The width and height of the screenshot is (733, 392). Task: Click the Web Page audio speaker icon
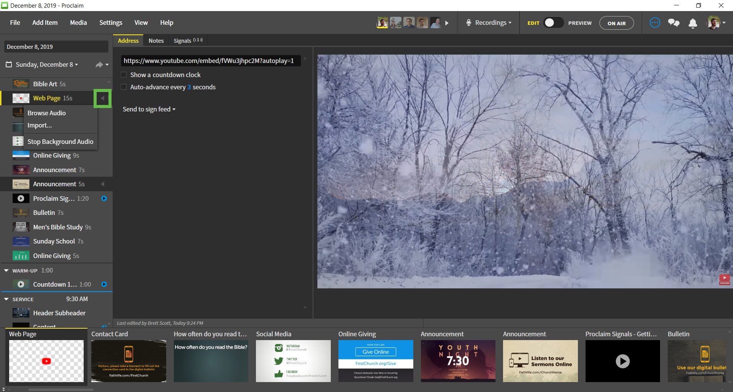(102, 98)
